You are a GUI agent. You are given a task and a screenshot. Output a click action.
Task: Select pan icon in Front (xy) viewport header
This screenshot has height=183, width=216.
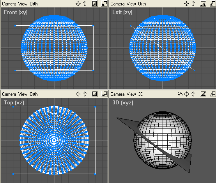tap(78, 4)
